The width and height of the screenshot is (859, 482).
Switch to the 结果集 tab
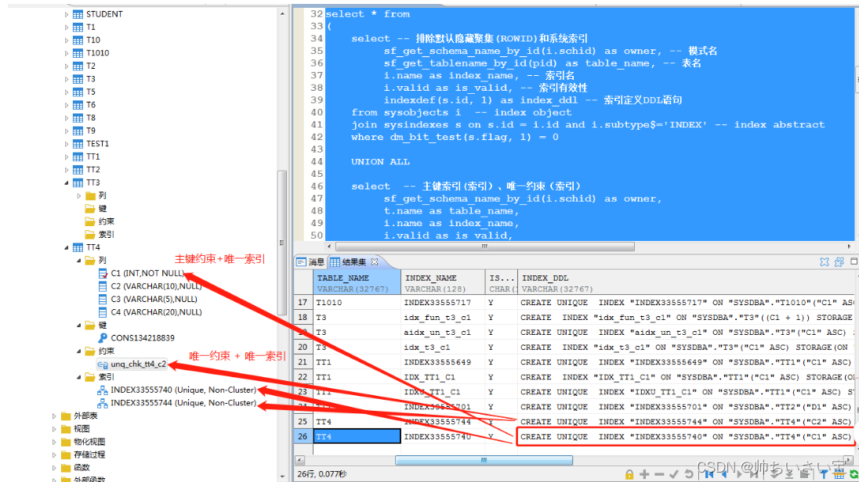pos(354,262)
